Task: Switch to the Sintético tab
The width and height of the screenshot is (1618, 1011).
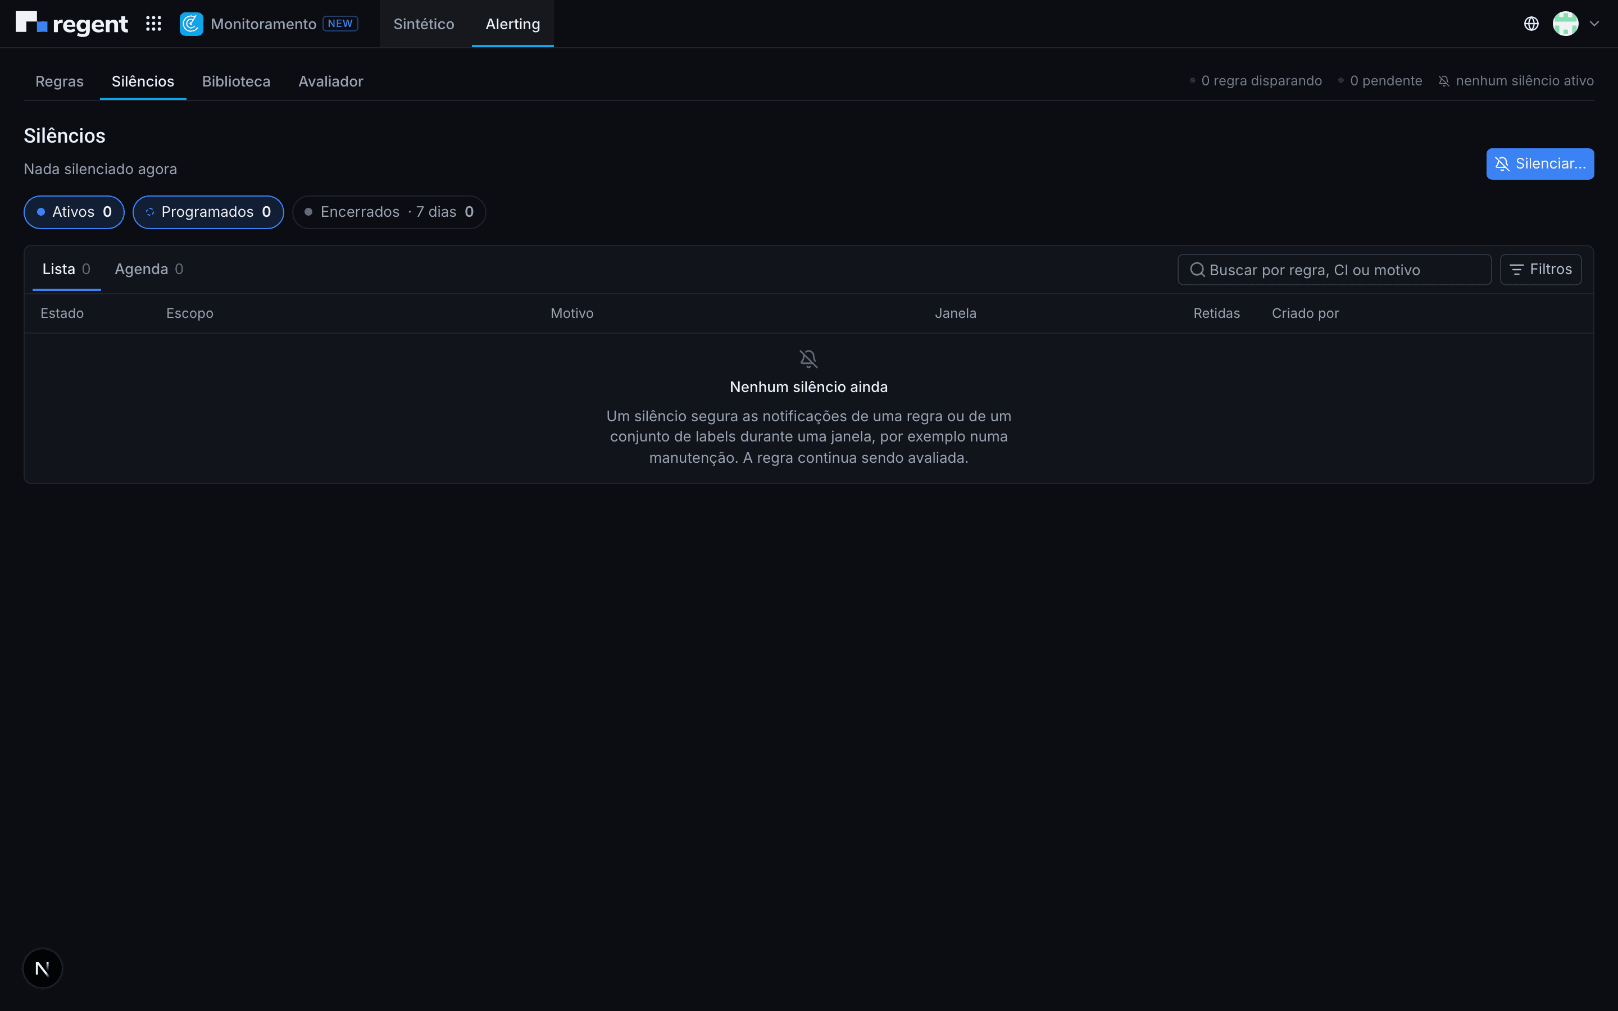Action: click(424, 24)
